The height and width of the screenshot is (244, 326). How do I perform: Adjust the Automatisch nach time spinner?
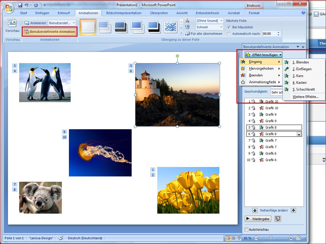coord(278,34)
